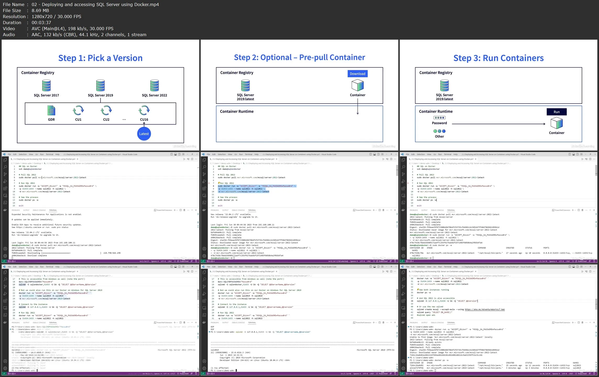
Task: Click the Container cube in Step 3 runtime
Action: [x=557, y=123]
